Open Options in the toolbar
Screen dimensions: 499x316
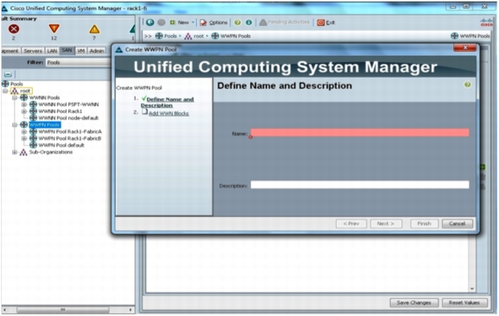tap(213, 22)
